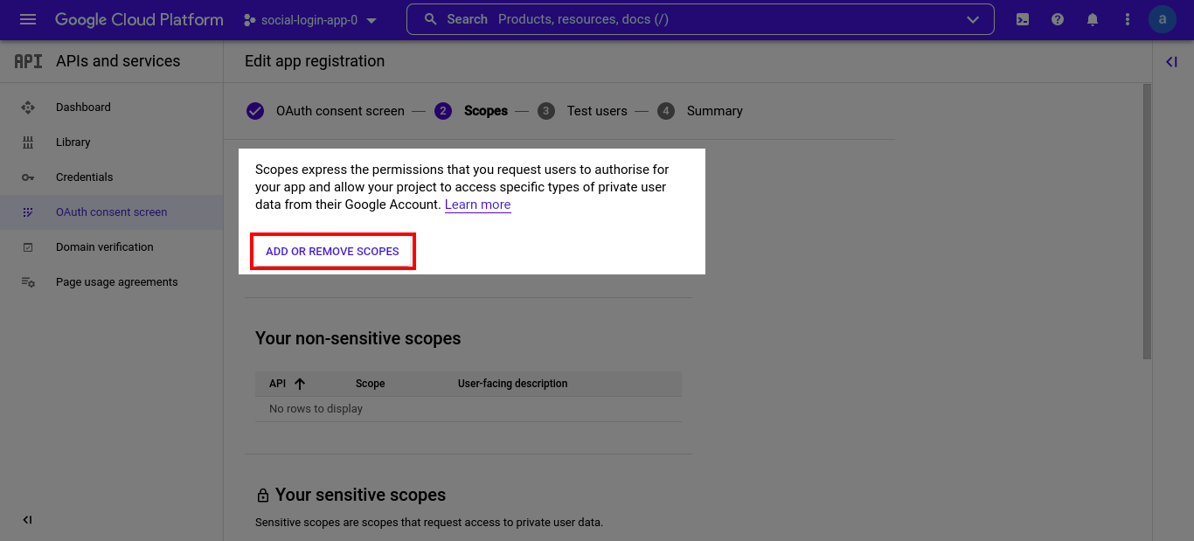
Task: Click the Domain verification checkbox icon
Action: click(x=28, y=247)
